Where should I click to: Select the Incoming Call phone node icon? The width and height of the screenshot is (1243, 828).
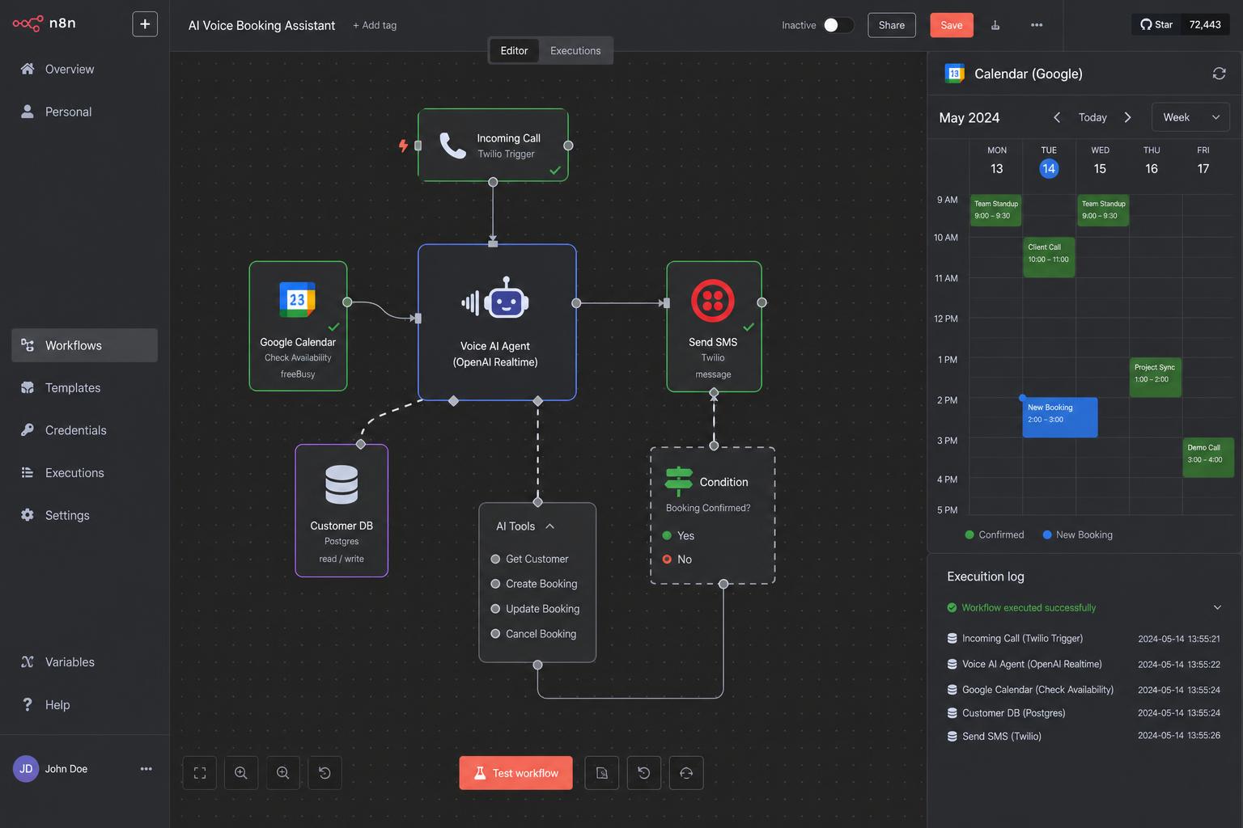click(x=452, y=146)
